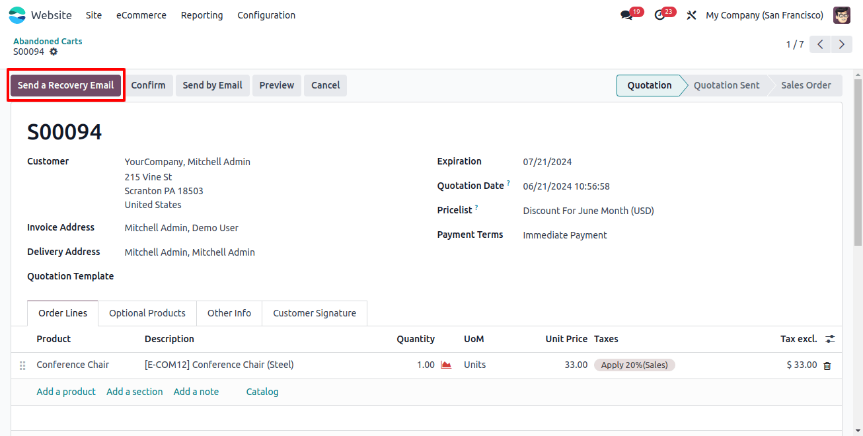Viewport: 863px width, 436px height.
Task: Click the Preview button
Action: point(277,85)
